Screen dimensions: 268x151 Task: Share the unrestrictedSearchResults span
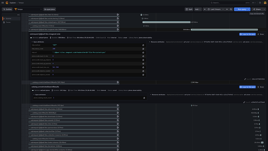click(x=261, y=87)
